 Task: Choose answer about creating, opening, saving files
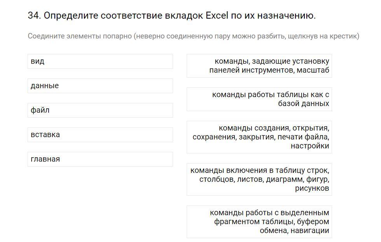259,137
